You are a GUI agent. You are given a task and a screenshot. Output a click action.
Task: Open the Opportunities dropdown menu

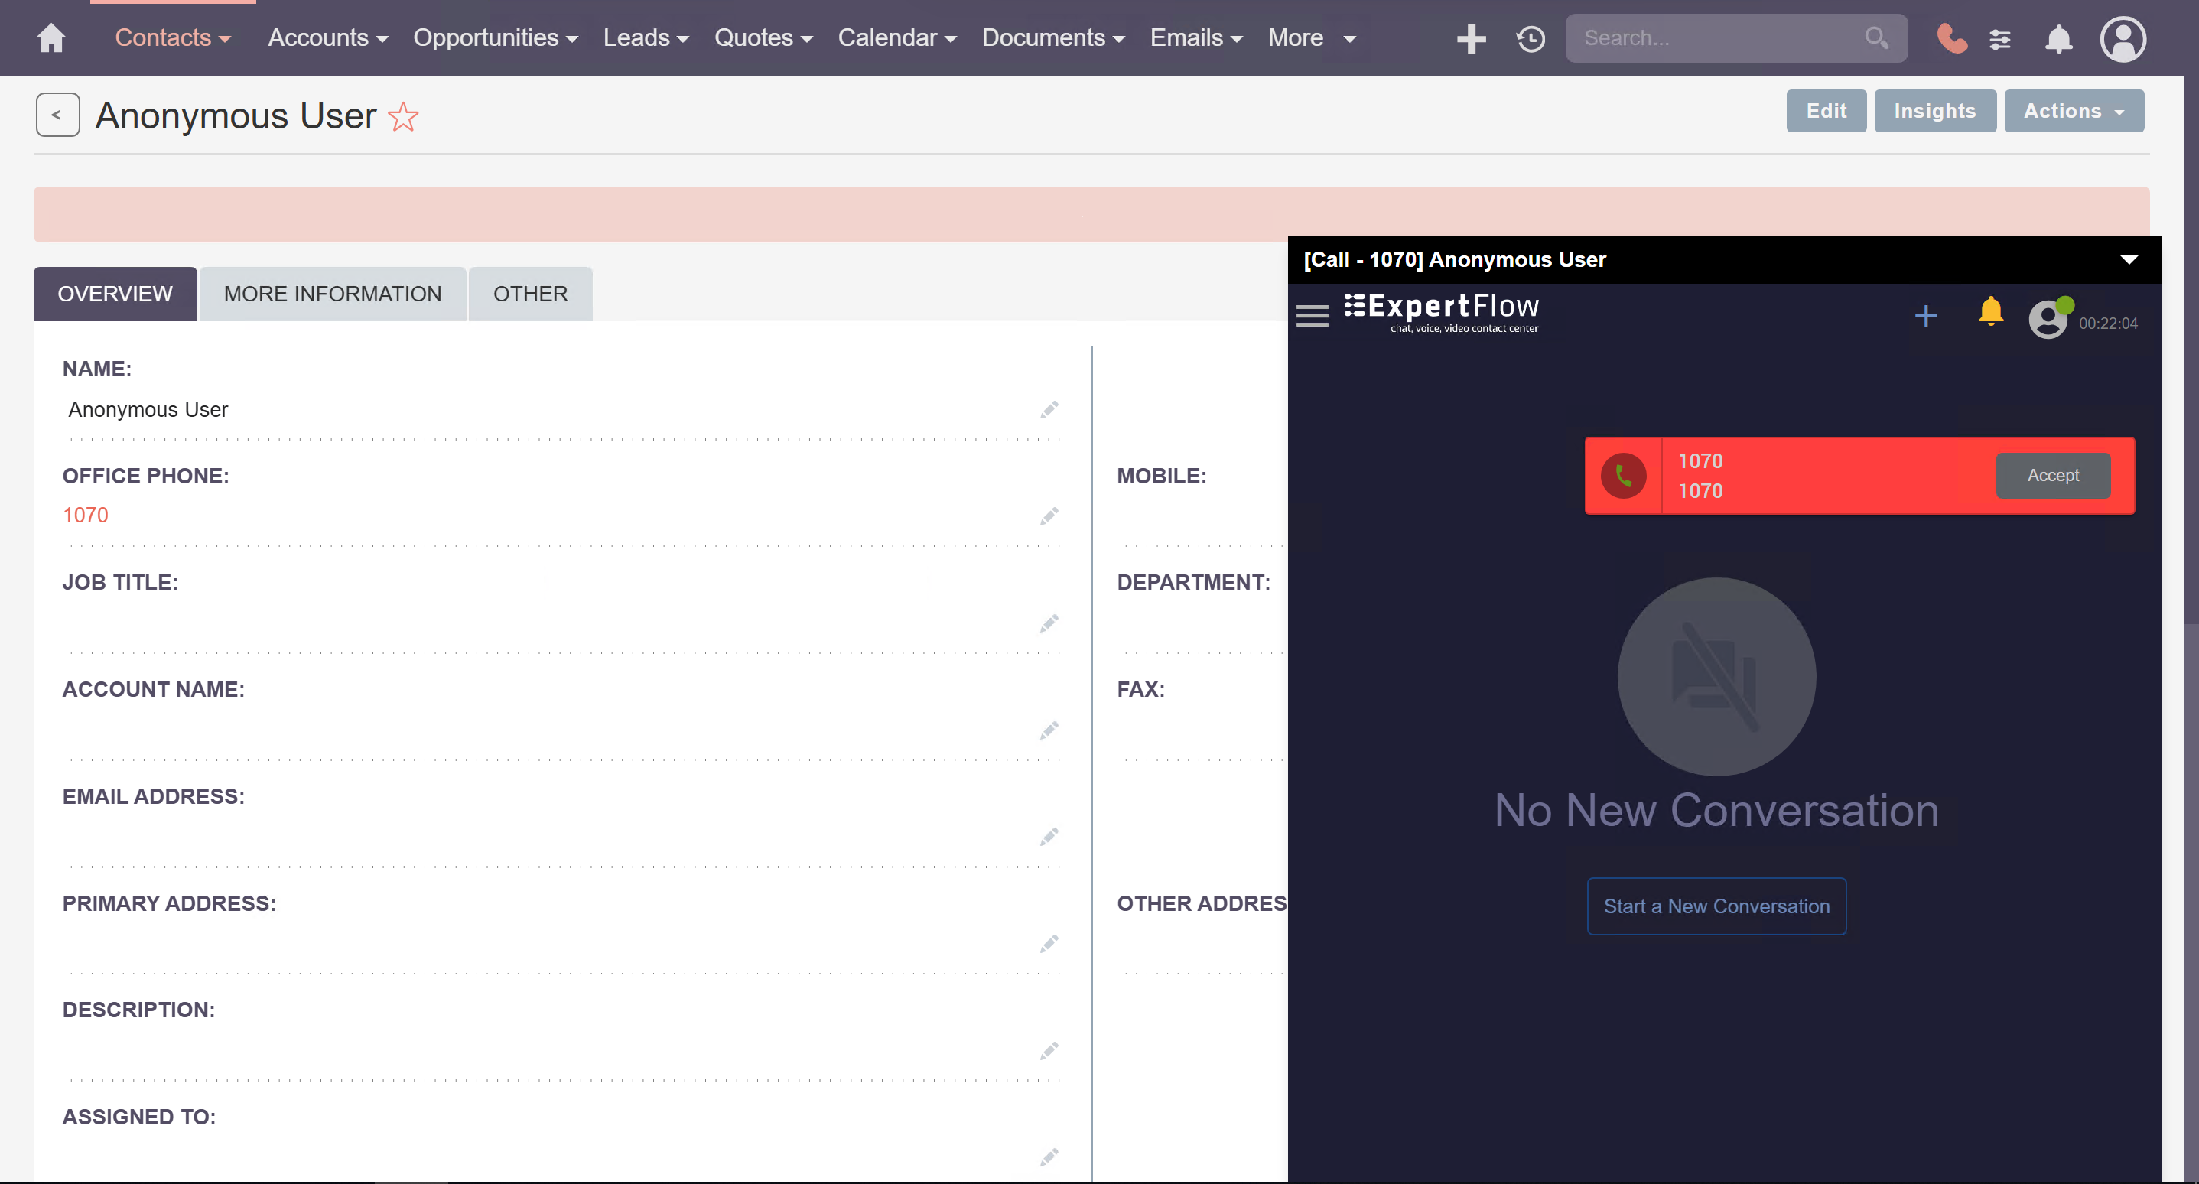495,38
